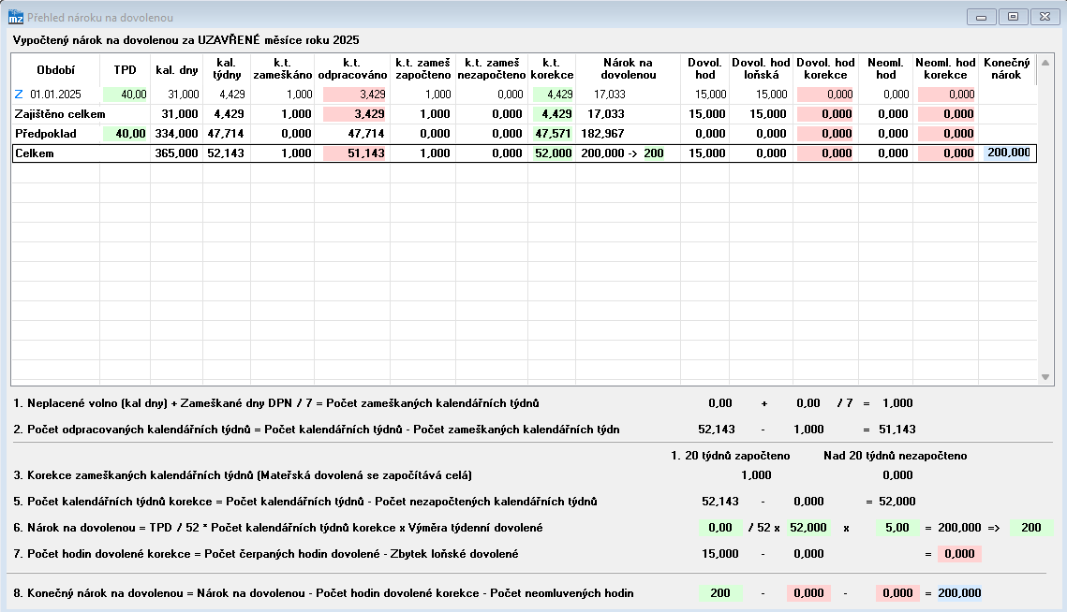Click the mz application icon in title bar
This screenshot has height=612, width=1067.
[x=16, y=17]
